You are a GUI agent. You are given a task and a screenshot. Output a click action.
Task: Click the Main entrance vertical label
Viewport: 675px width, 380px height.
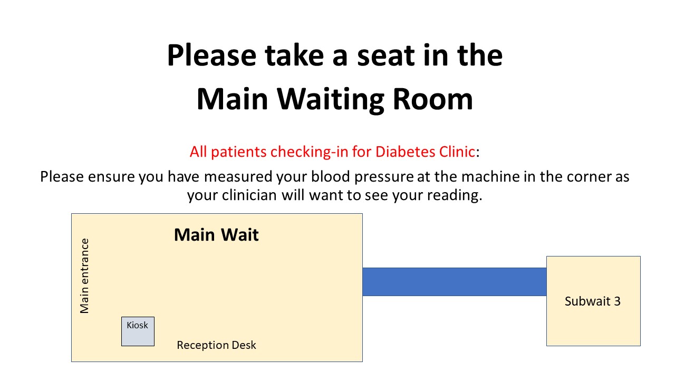[x=84, y=276]
